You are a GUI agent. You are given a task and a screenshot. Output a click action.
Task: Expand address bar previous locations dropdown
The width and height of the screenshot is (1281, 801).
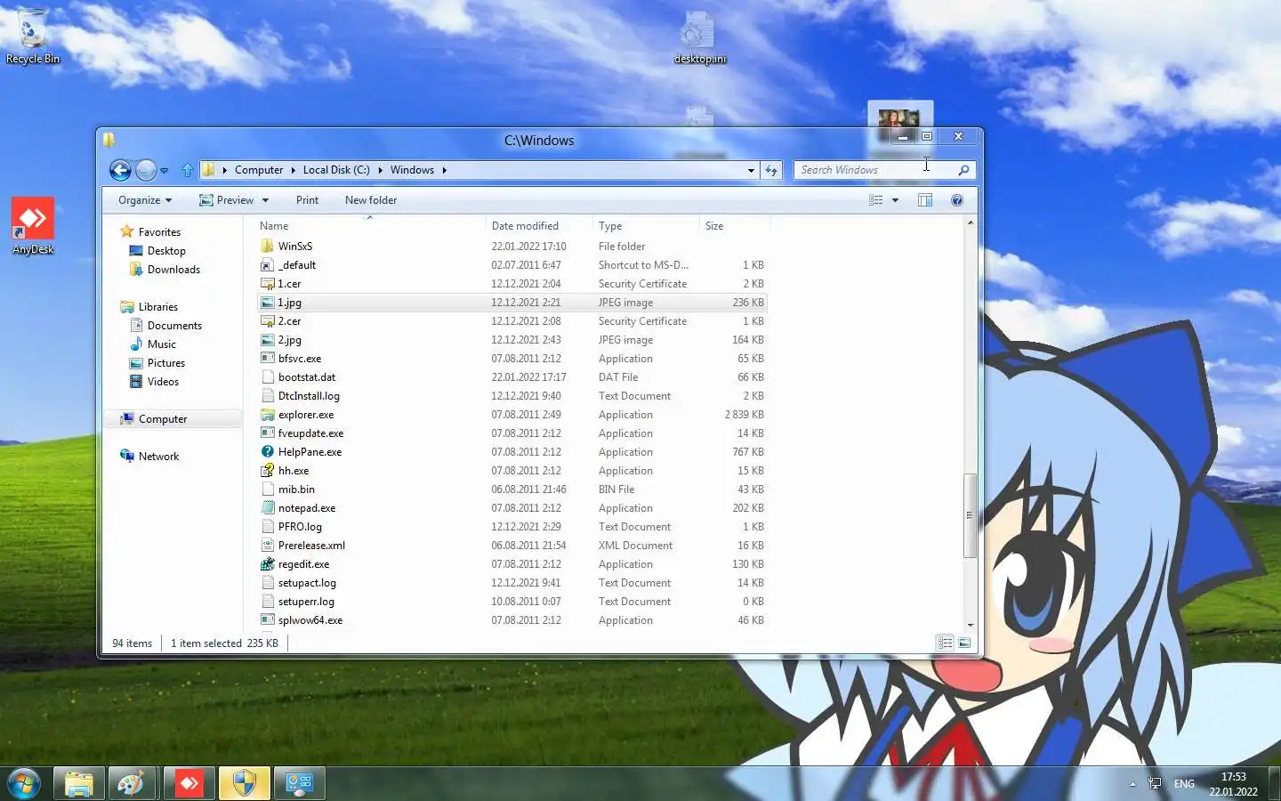[751, 170]
